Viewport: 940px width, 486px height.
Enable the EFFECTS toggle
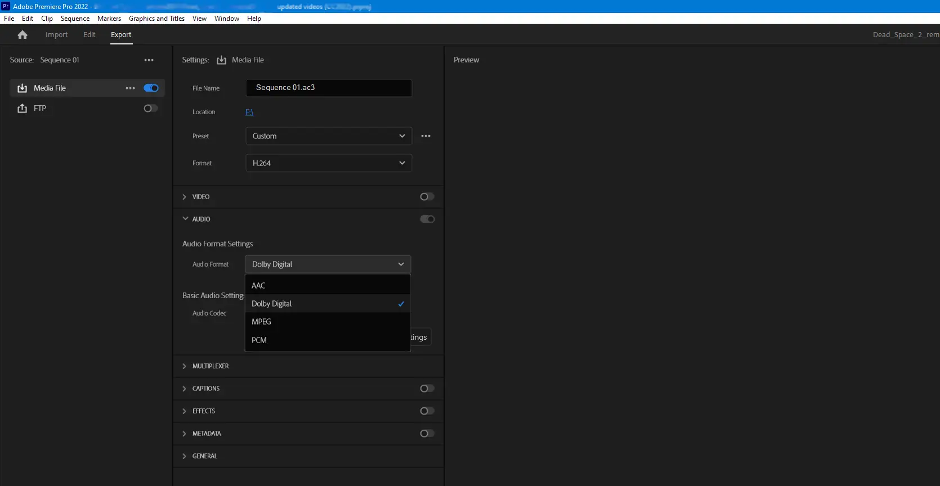pyautogui.click(x=427, y=411)
